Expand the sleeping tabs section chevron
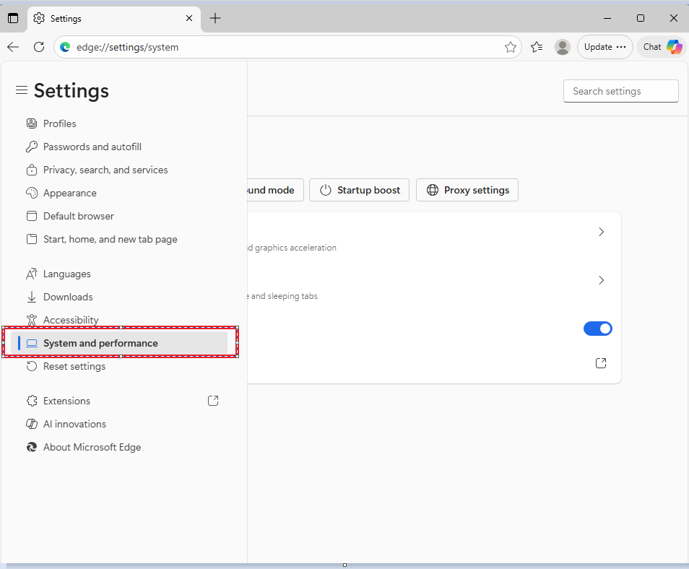 coord(601,280)
